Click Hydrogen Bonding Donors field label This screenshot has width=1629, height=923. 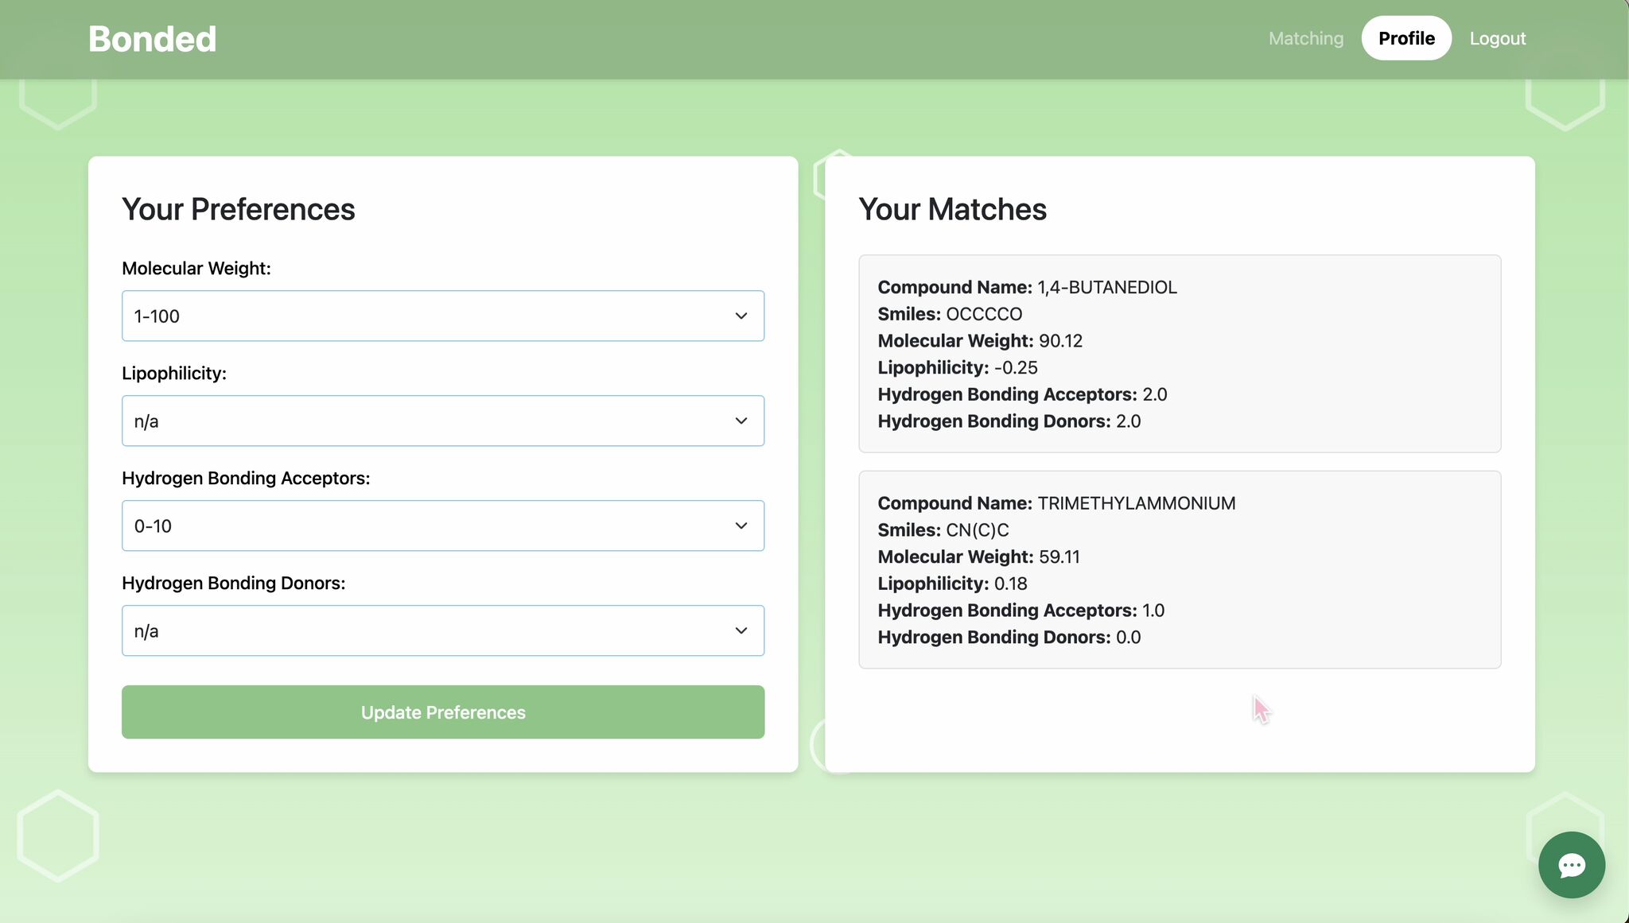click(x=234, y=584)
